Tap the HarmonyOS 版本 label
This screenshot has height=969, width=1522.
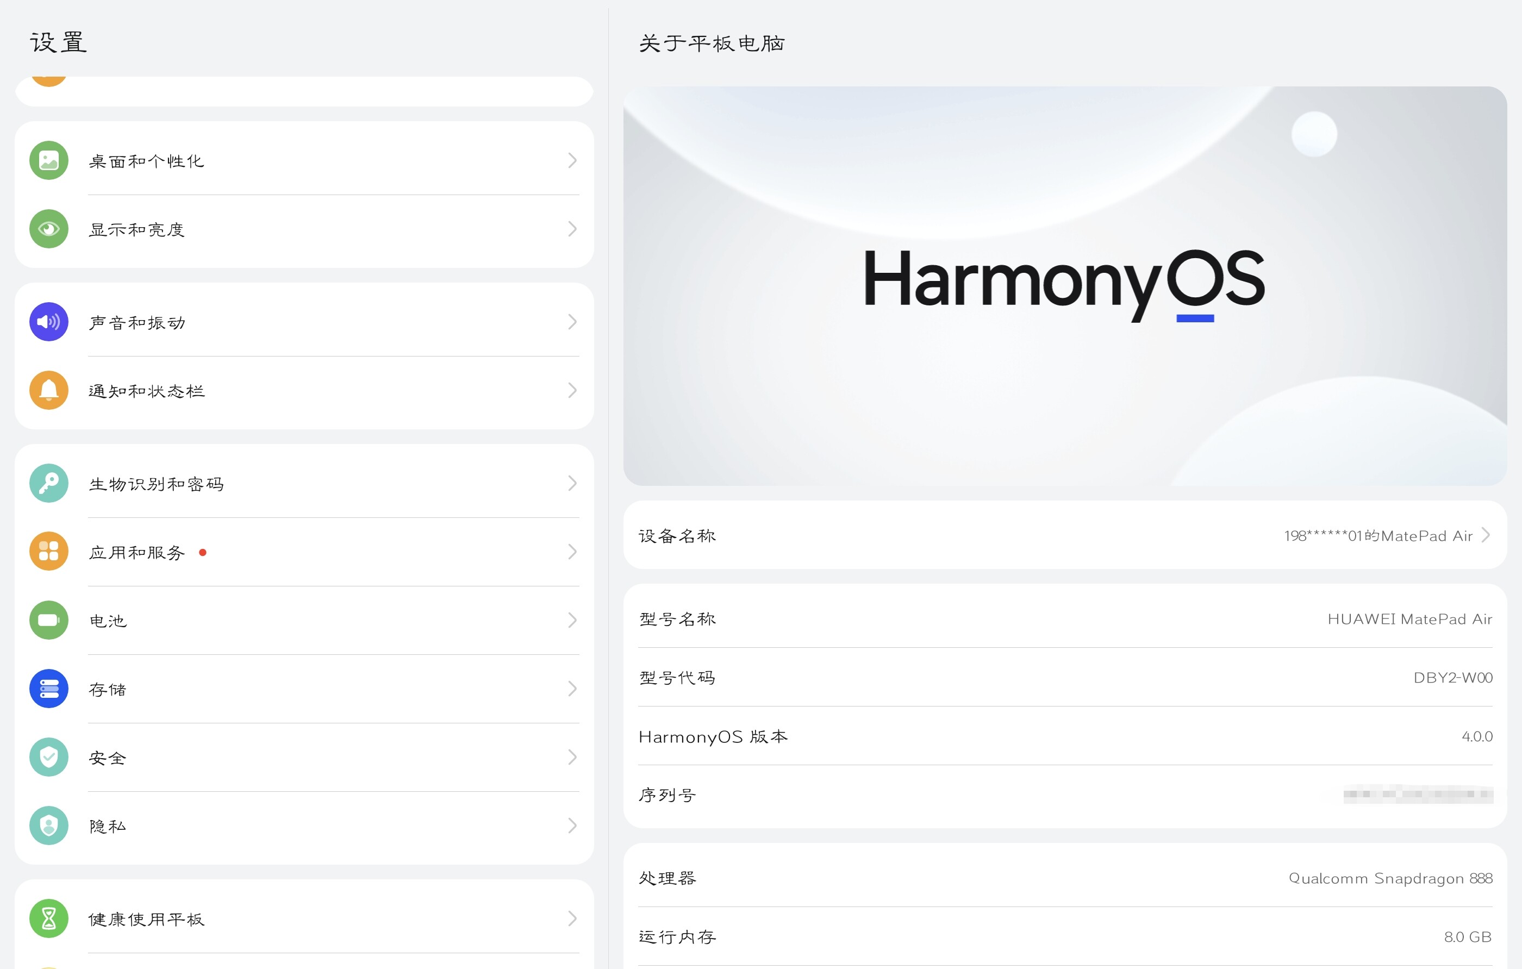coord(714,736)
